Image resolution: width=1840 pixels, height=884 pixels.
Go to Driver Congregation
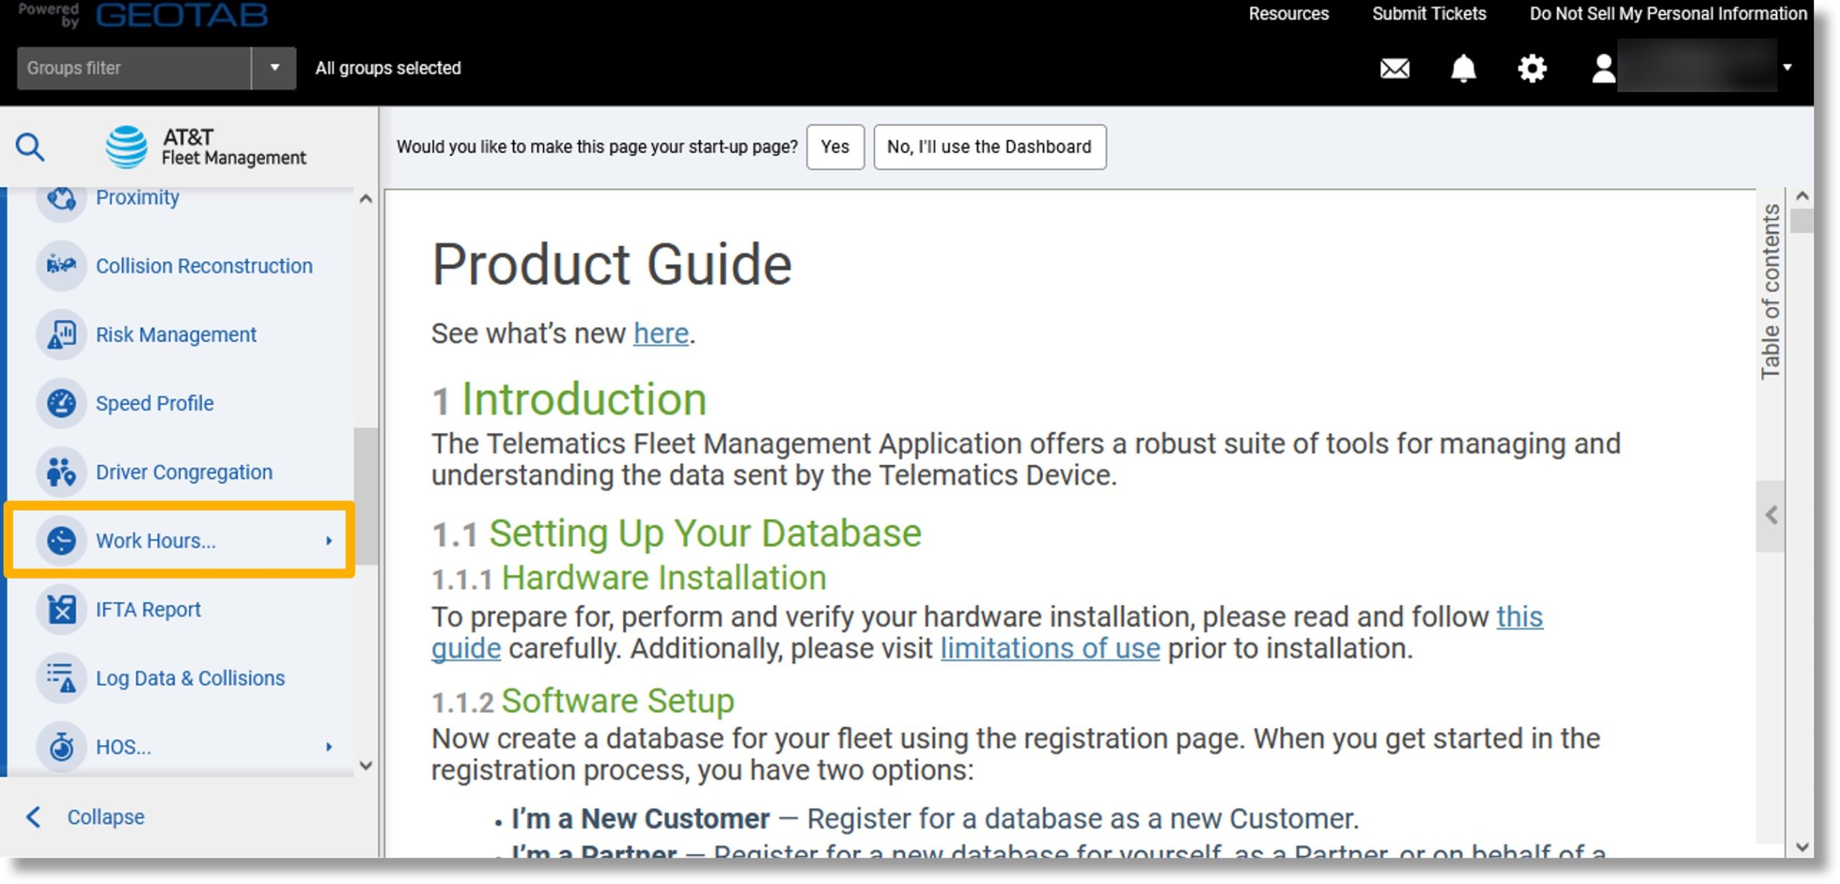184,472
